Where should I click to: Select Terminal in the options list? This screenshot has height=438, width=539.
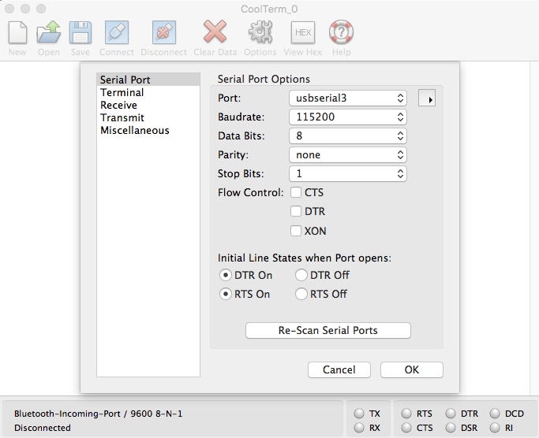pyautogui.click(x=122, y=93)
